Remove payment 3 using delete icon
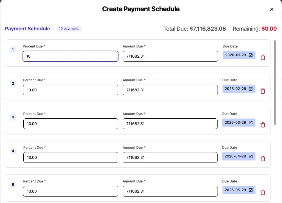The height and width of the screenshot is (203, 282). coord(263,125)
